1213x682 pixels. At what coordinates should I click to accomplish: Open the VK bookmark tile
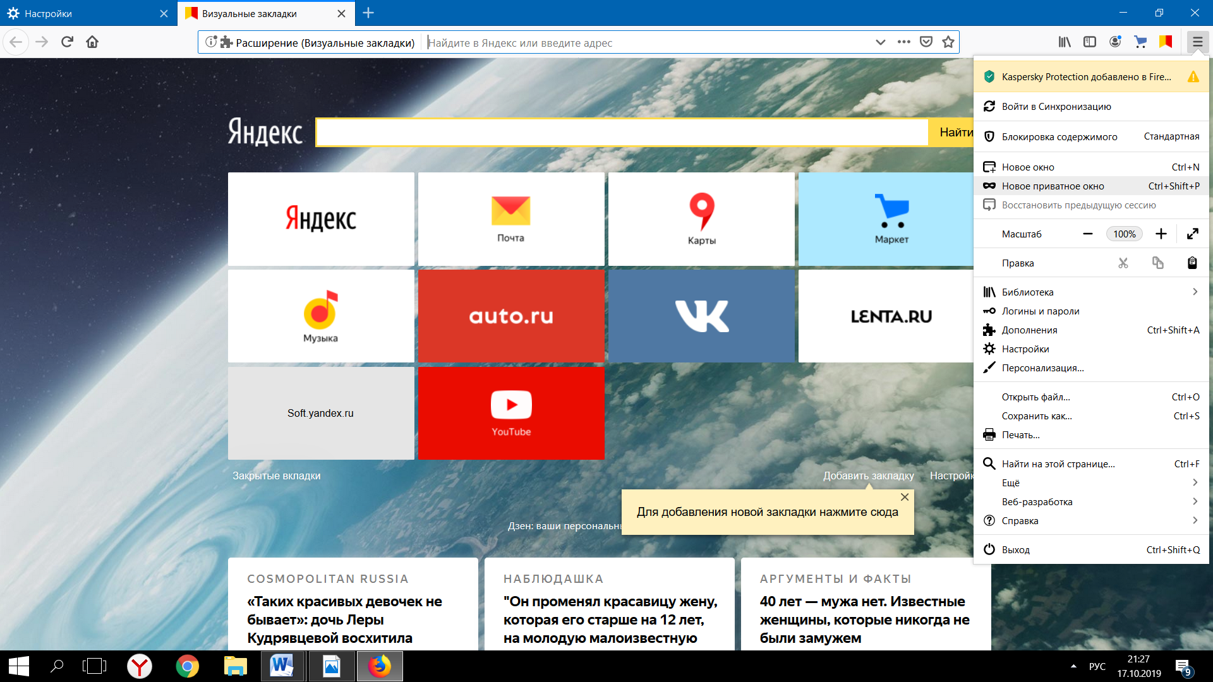701,316
